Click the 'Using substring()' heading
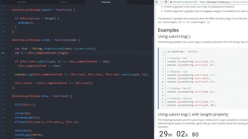The width and height of the screenshot is (248, 139). click(x=174, y=36)
